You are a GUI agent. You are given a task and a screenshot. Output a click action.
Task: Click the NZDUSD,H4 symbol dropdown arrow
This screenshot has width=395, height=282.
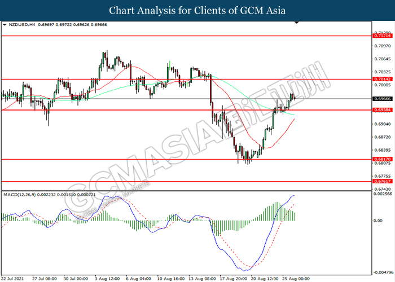pyautogui.click(x=5, y=25)
